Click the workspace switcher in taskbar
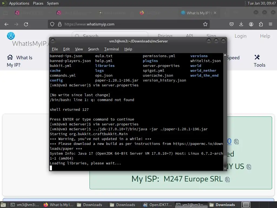The image size is (277, 208). click(x=246, y=205)
